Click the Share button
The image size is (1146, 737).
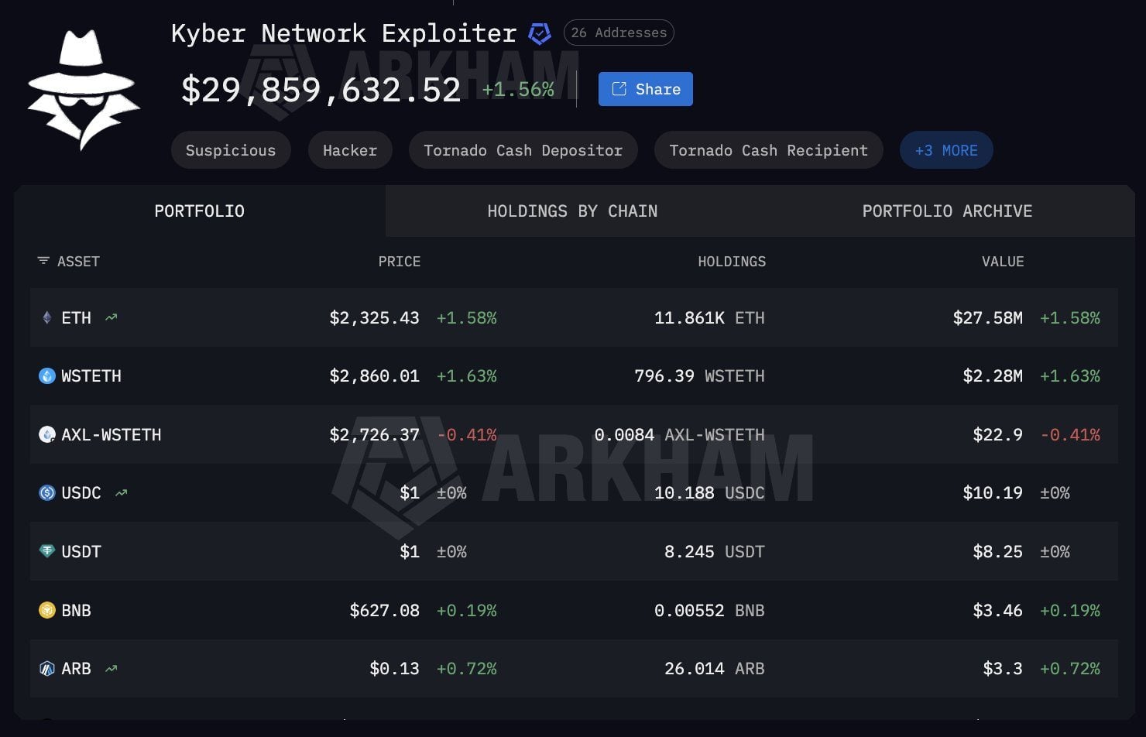click(x=645, y=88)
